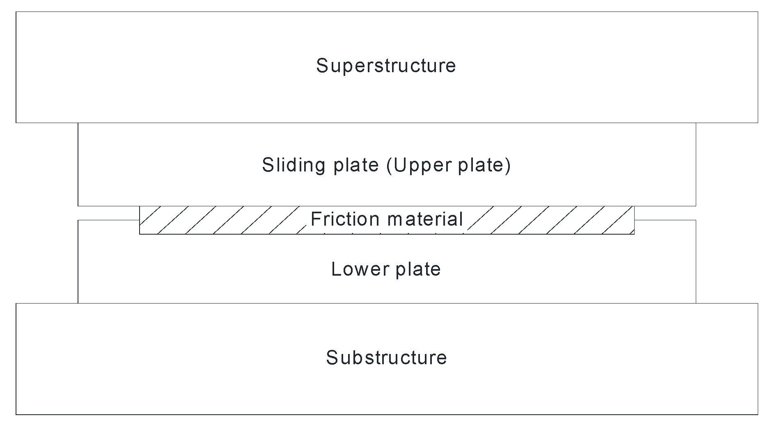
Task: Click the left edge of the Sliding plate box
Action: (x=78, y=164)
